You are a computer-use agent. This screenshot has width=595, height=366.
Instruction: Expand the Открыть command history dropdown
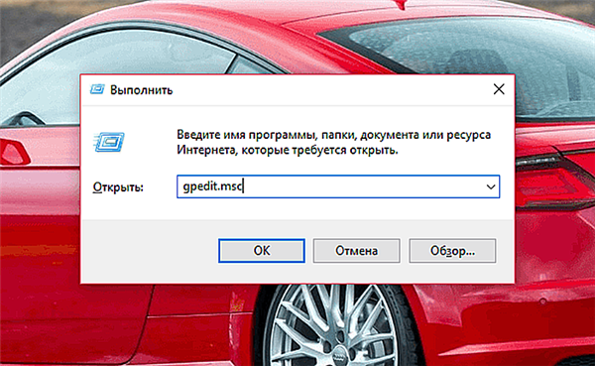(x=491, y=186)
